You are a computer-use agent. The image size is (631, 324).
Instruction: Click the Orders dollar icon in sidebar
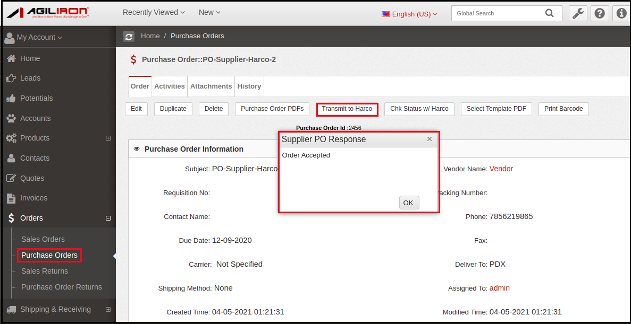pos(11,218)
